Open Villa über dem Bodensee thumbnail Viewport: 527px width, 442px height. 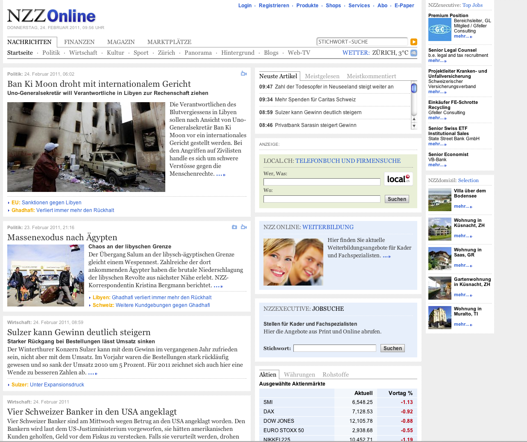tap(439, 199)
